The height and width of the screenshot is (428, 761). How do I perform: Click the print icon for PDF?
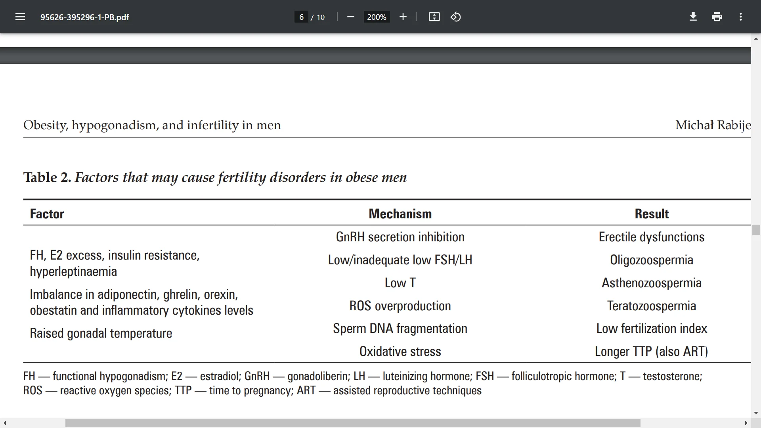(x=717, y=17)
